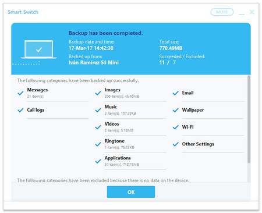Click the 'Smart Switch' title text
The image size is (262, 213).
click(23, 12)
